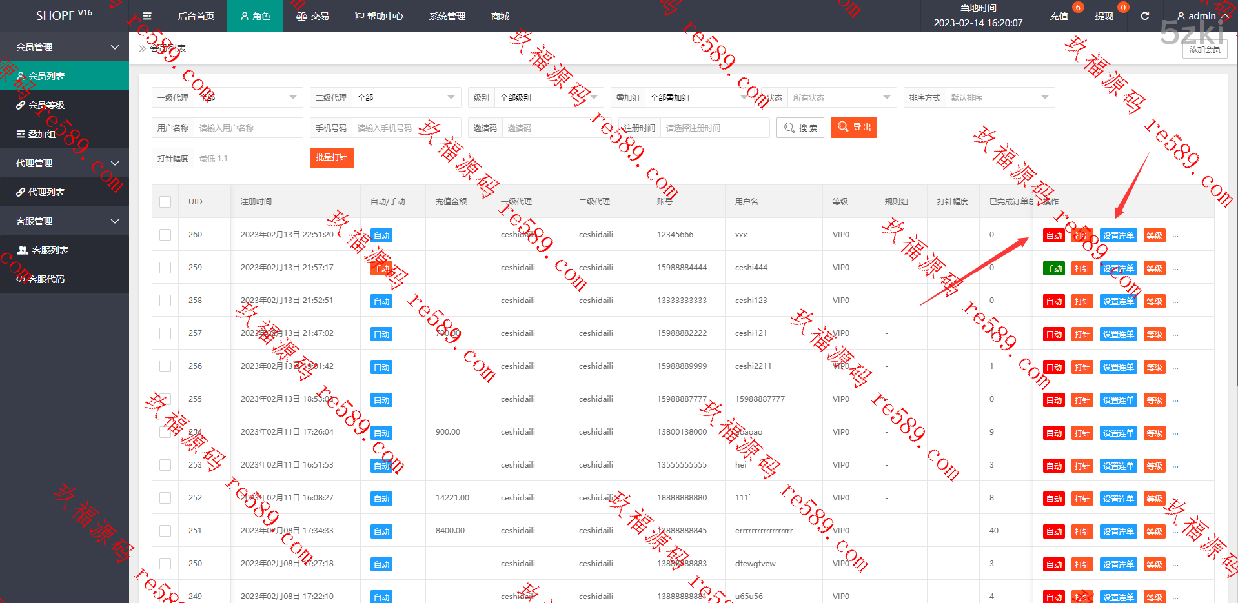Switch to the 交易 top menu
Screen dimensions: 1238x603
(x=312, y=16)
